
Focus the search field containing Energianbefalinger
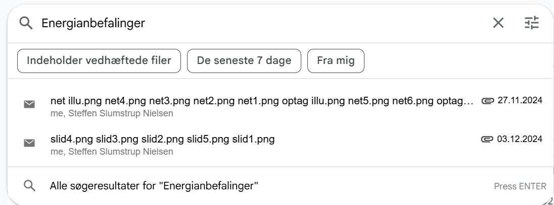pyautogui.click(x=253, y=23)
